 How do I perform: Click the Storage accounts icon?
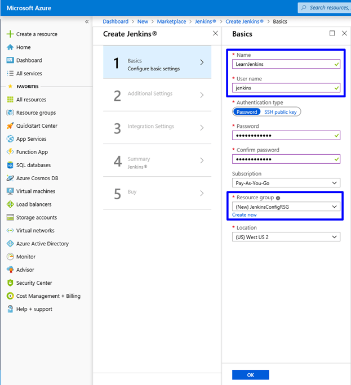[10, 217]
